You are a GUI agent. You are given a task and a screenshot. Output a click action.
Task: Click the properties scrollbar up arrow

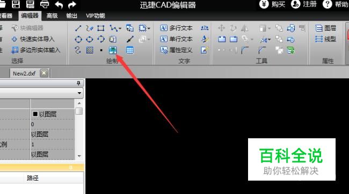pos(79,103)
